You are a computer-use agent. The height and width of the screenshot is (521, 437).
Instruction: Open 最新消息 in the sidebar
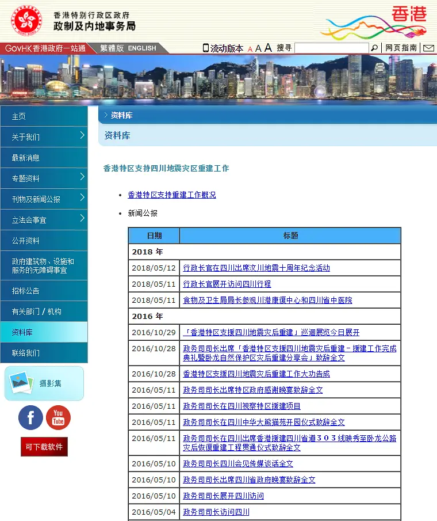click(x=26, y=158)
